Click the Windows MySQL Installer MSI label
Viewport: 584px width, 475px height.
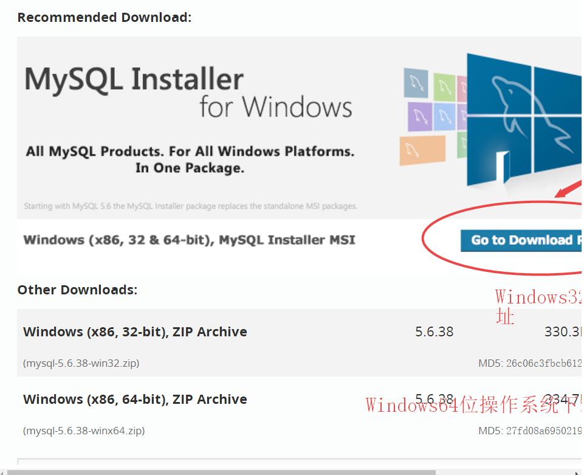tap(189, 240)
